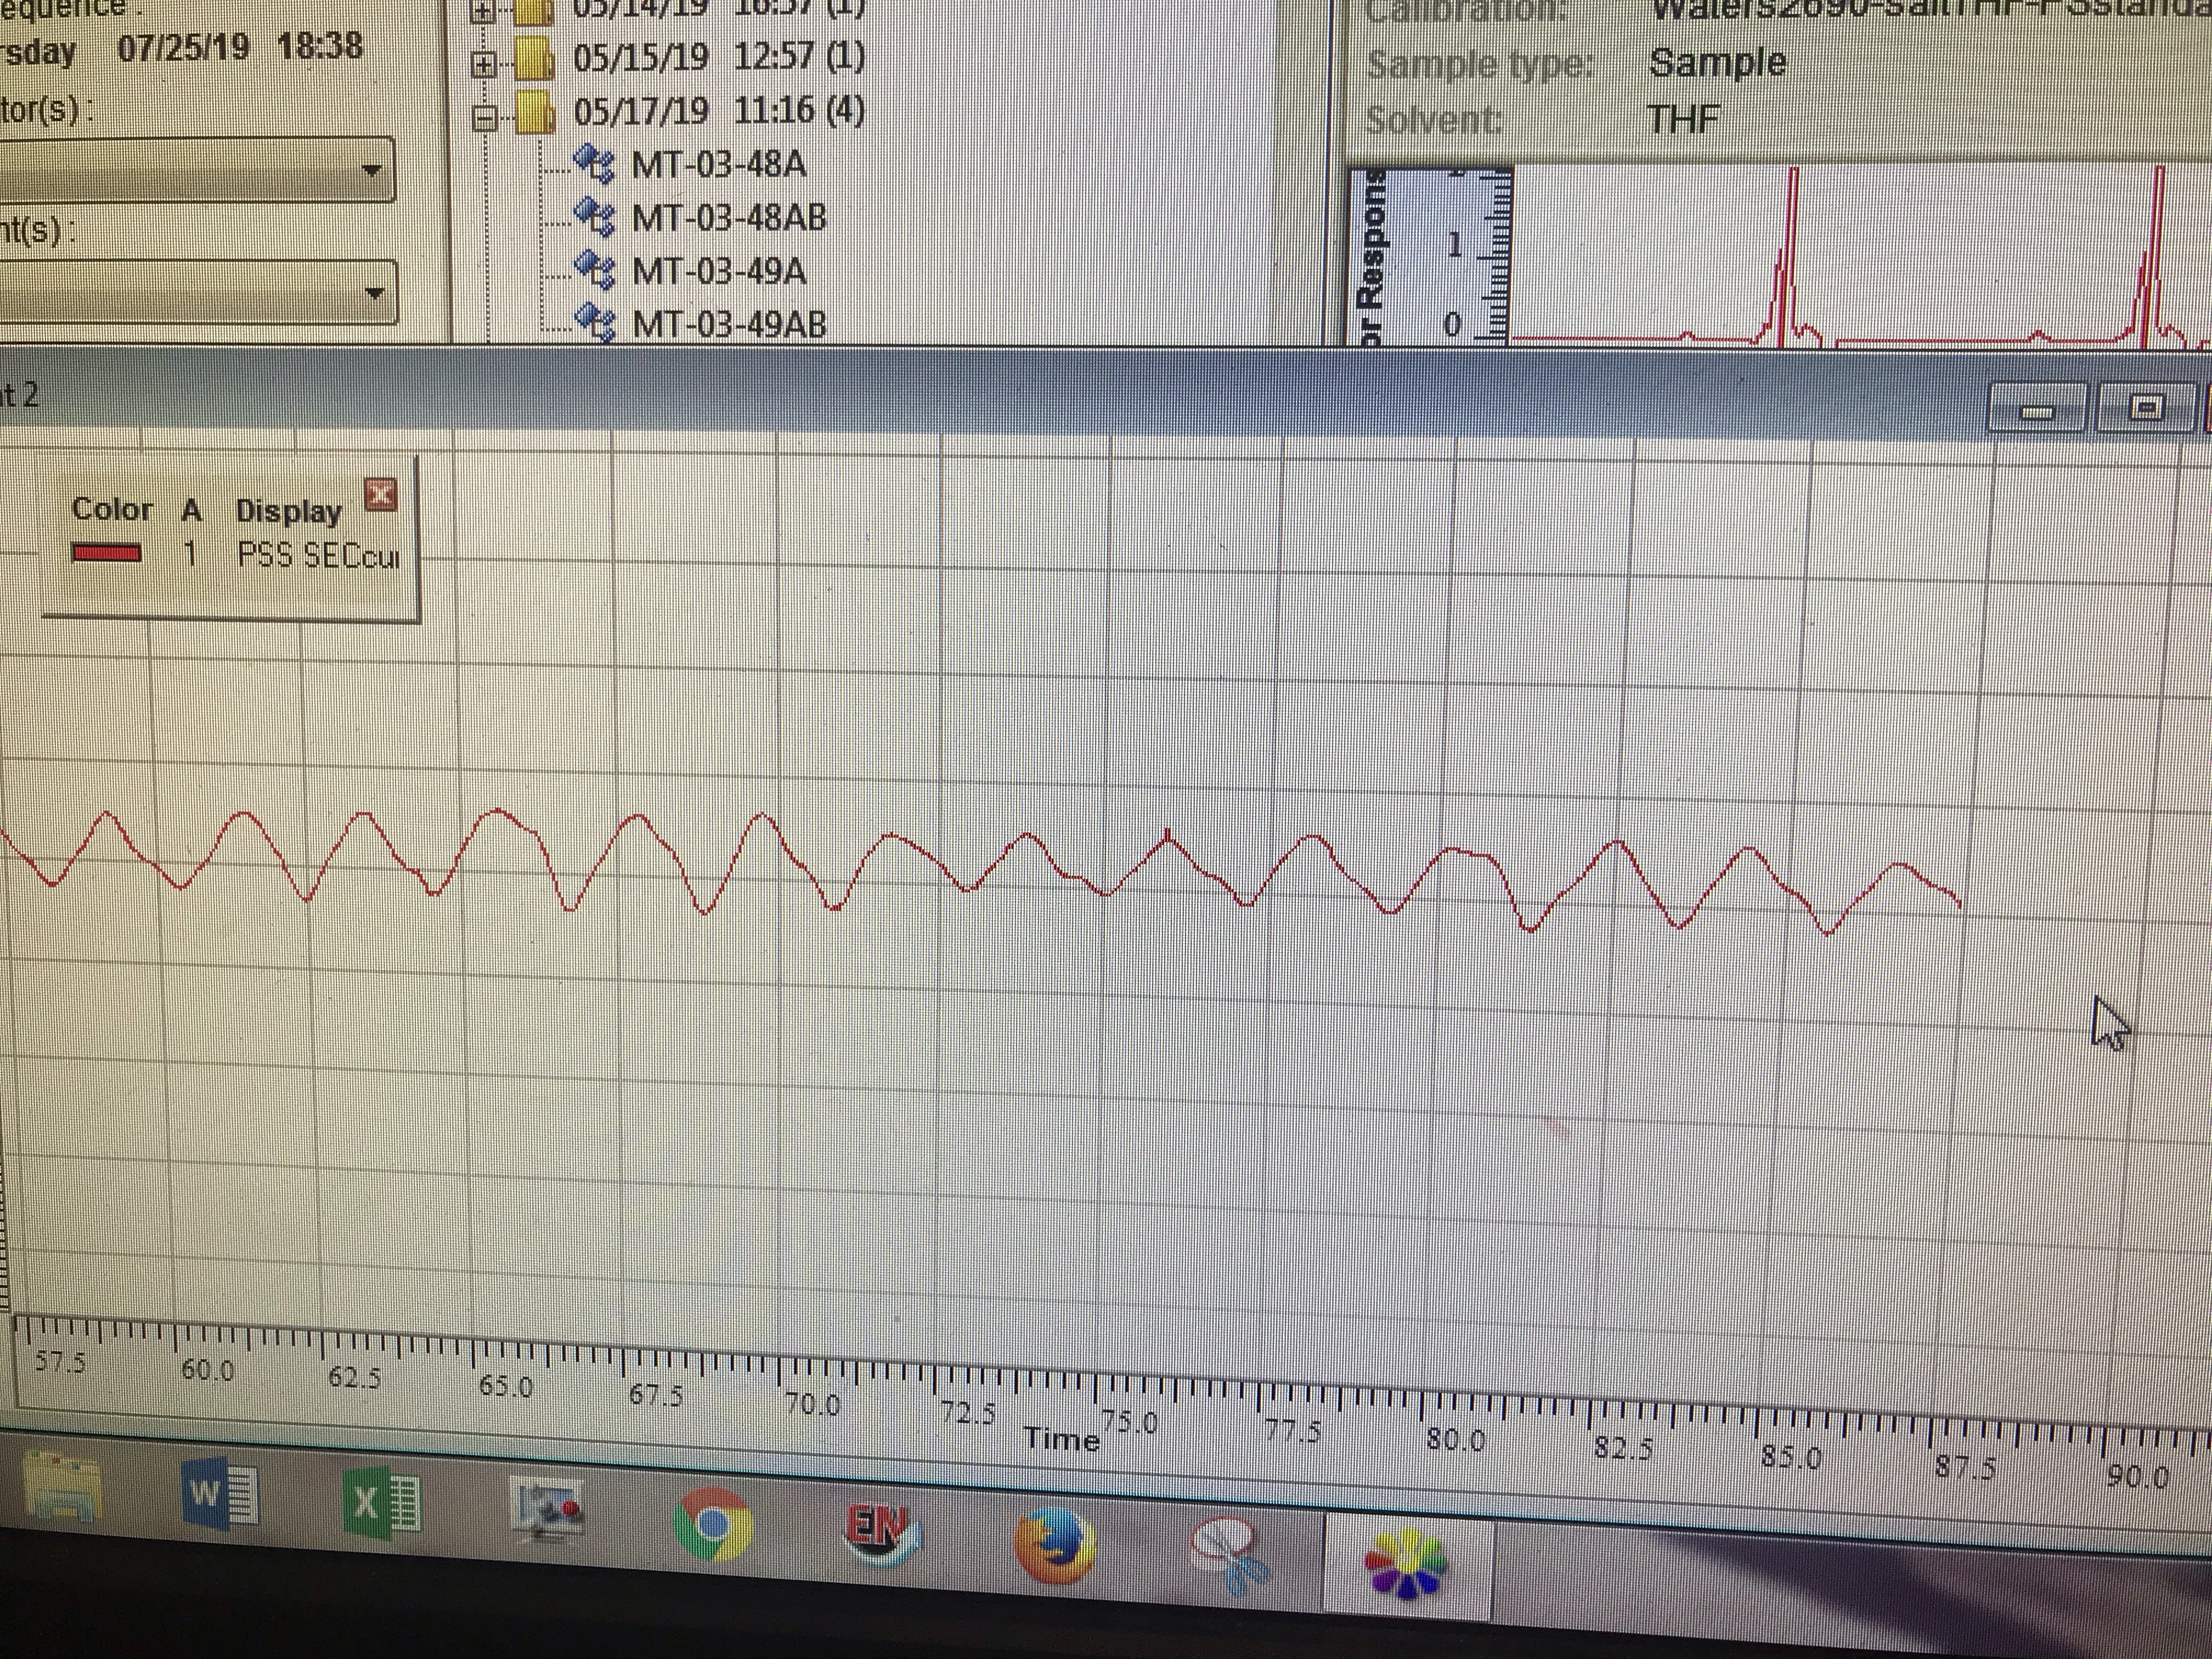Select sample MT-03-49AB in the tree

(x=728, y=325)
